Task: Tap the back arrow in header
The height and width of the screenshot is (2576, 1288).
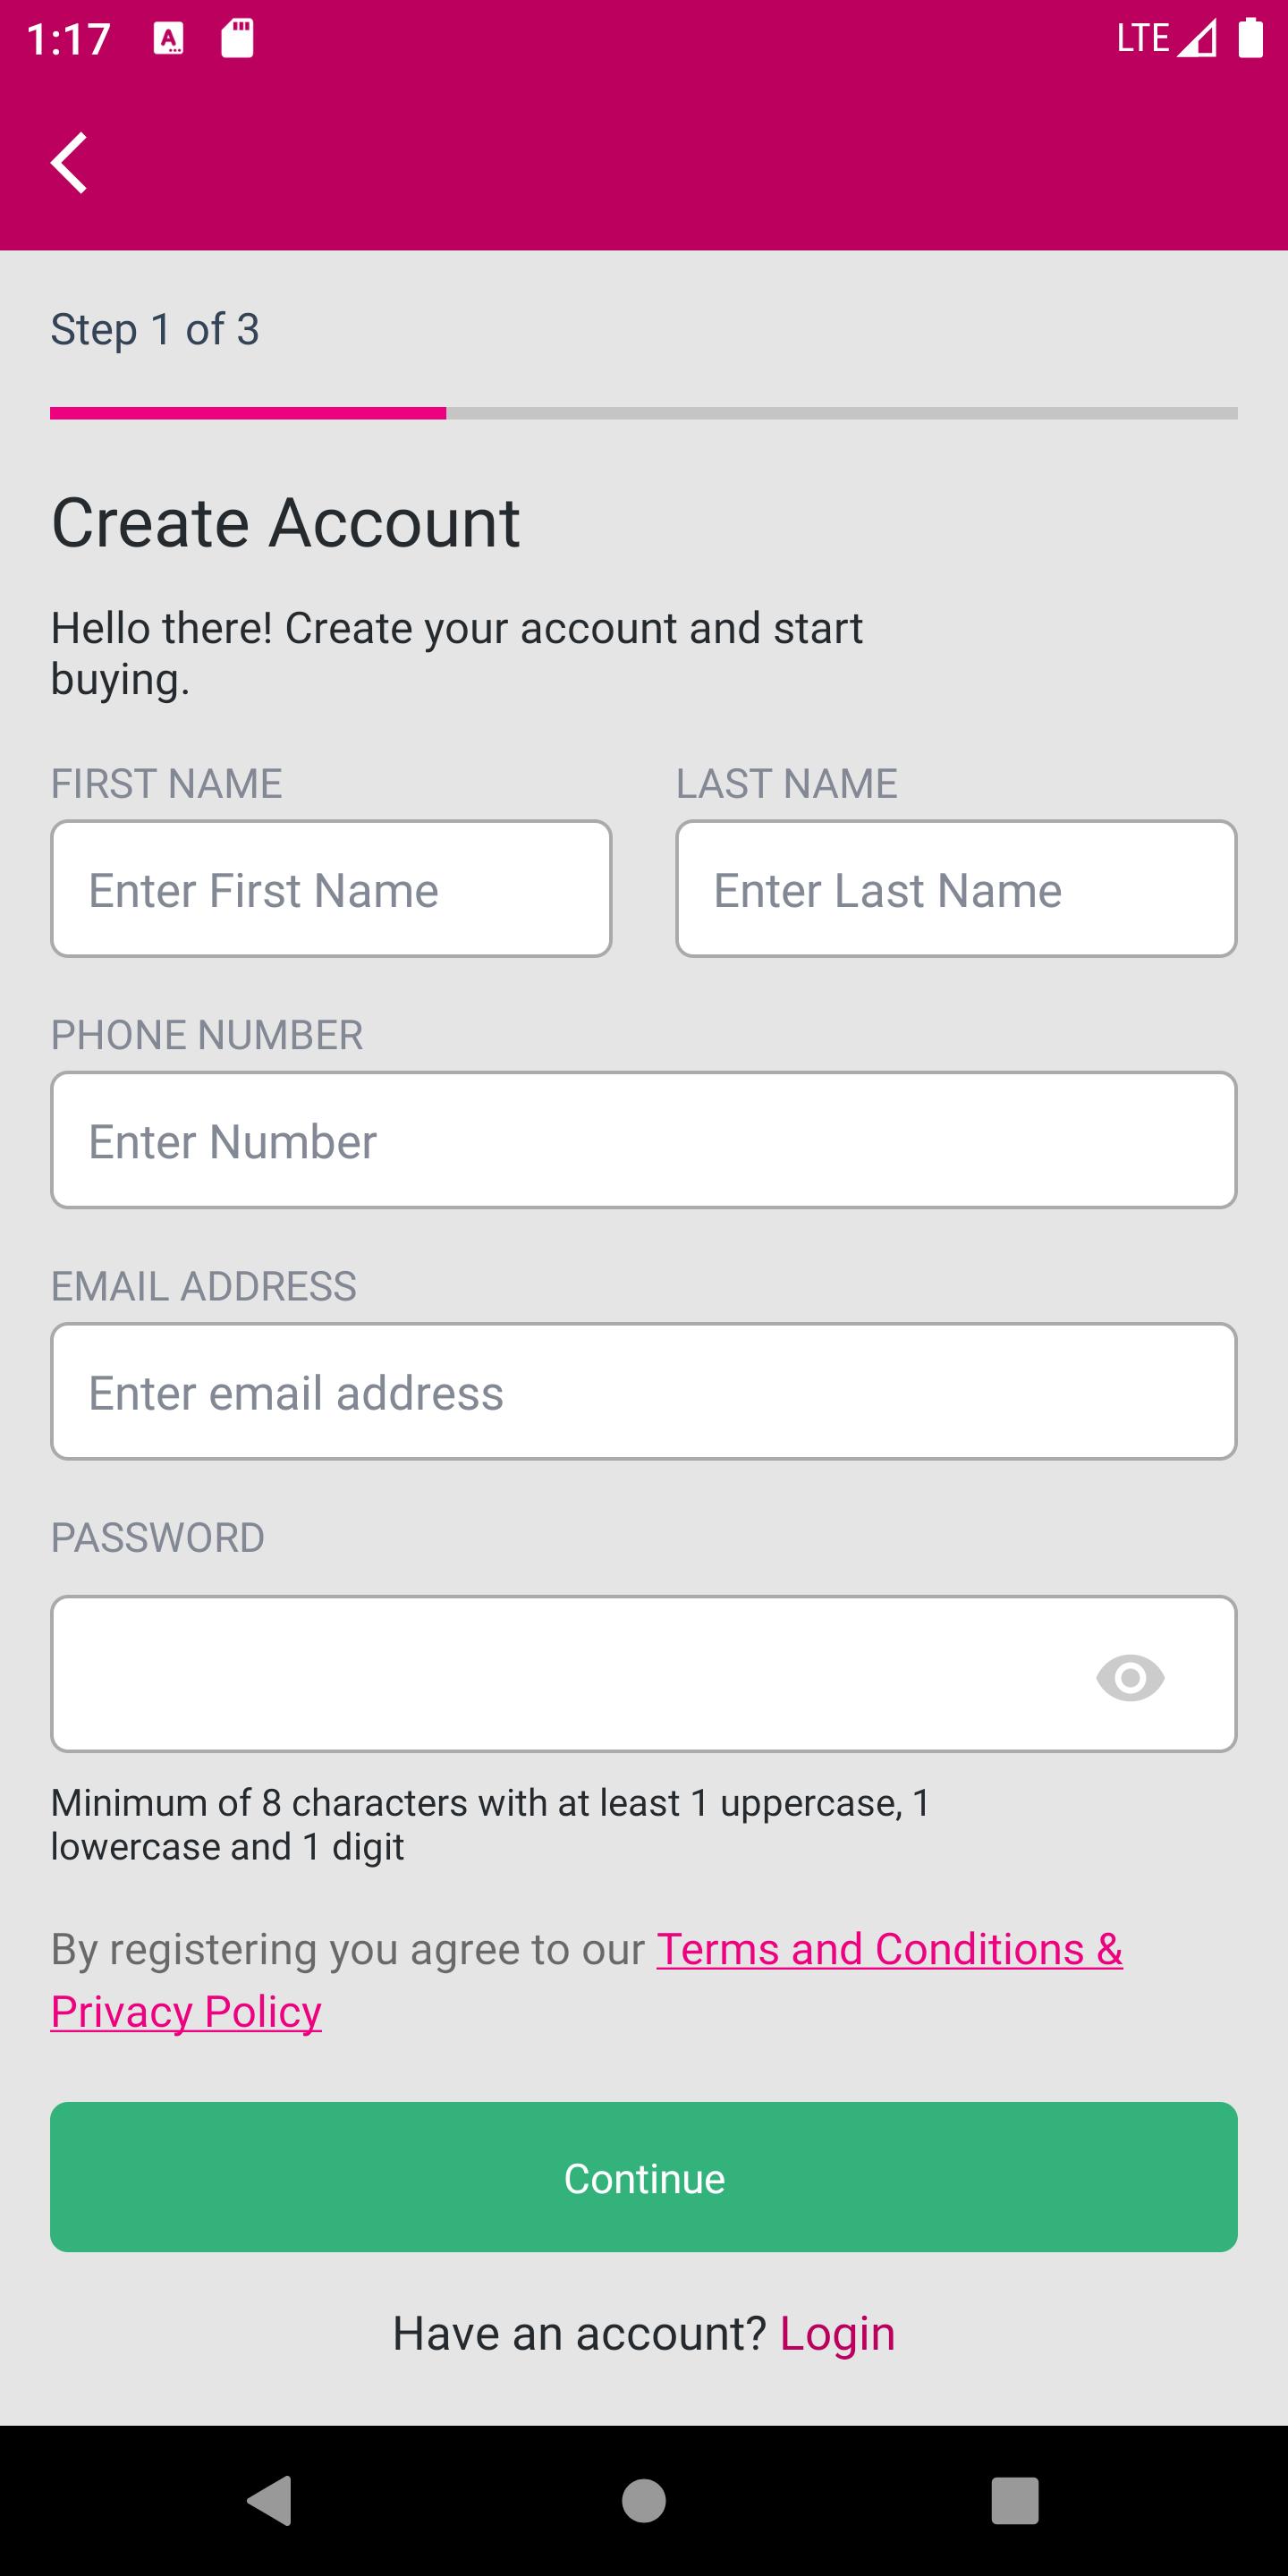Action: [x=69, y=162]
